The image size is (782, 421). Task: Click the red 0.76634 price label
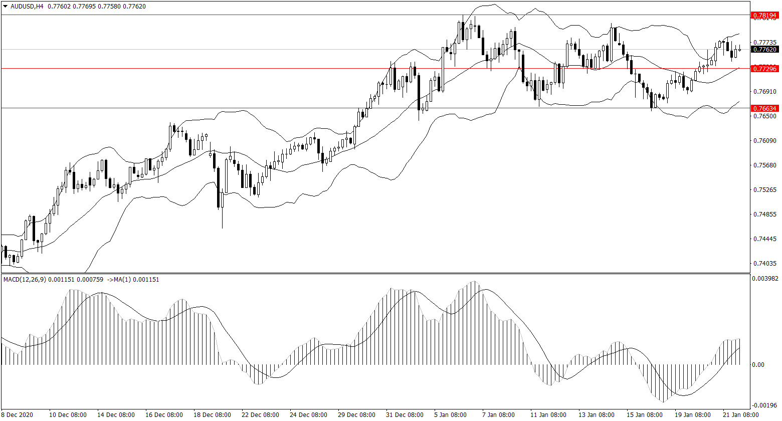coord(765,108)
